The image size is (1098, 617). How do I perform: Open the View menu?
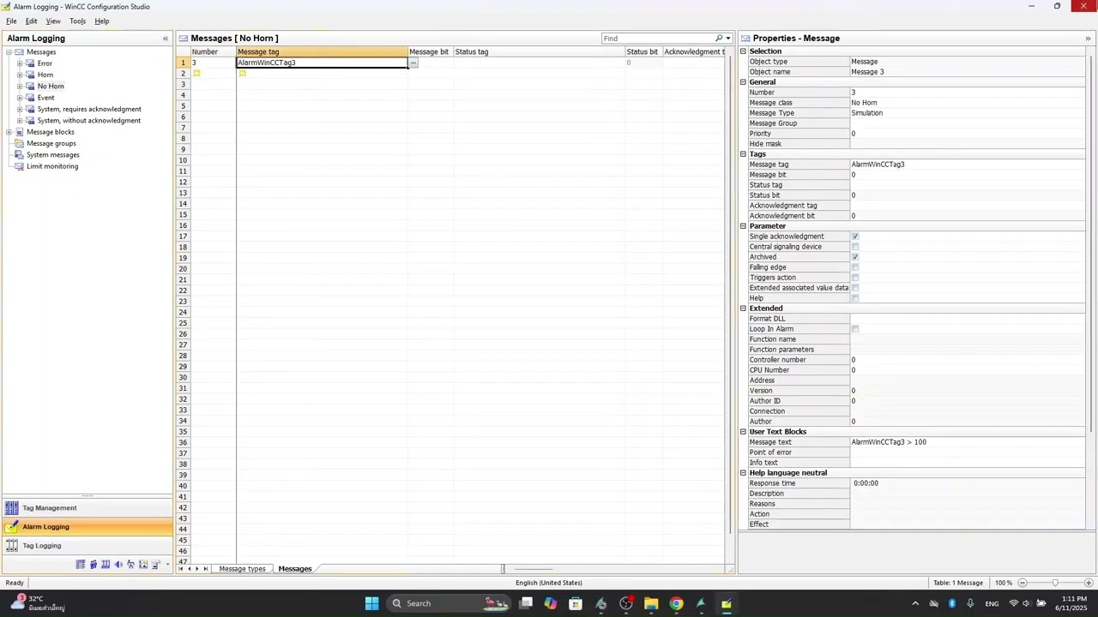[x=53, y=21]
